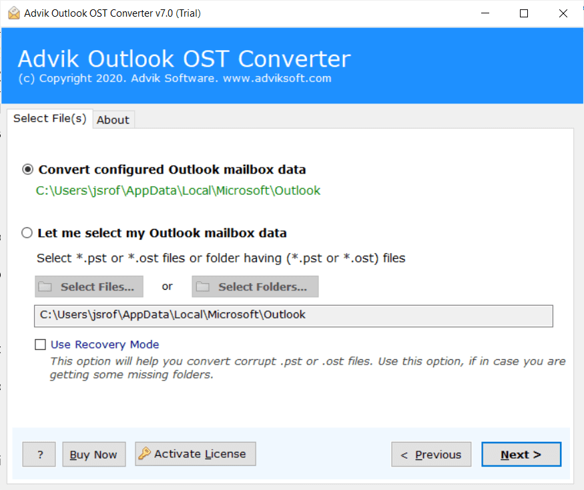The width and height of the screenshot is (584, 490).
Task: Switch to the Select File(s) tab
Action: click(x=49, y=118)
